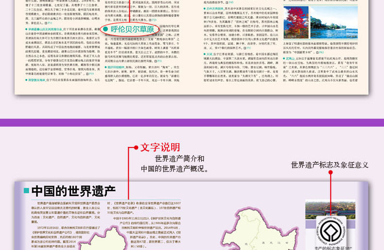Screen dimensions: 384x250
Task: Click the World Heritage emblem logo
Action: (331, 231)
